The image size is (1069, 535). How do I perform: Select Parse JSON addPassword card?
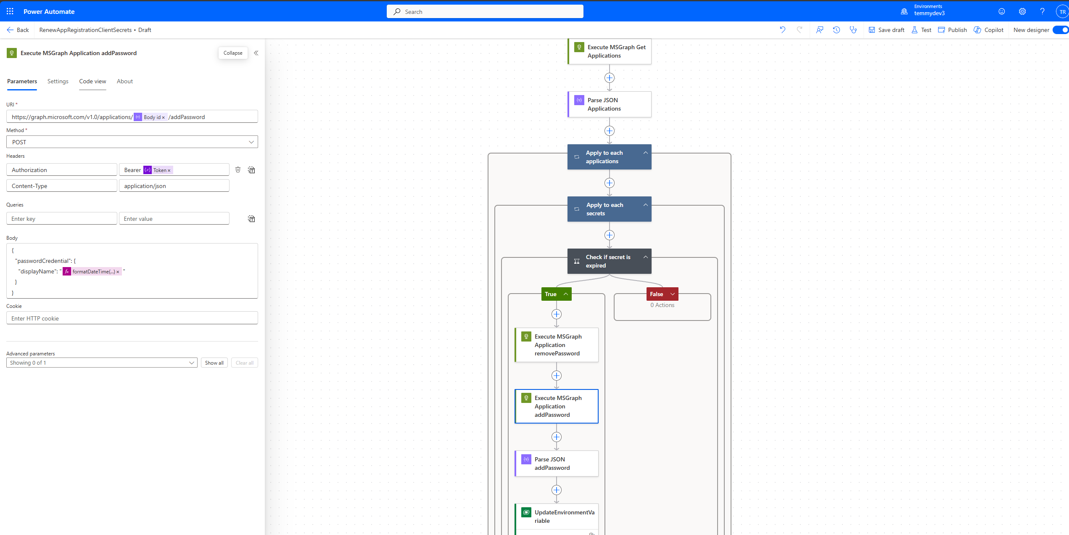(557, 463)
